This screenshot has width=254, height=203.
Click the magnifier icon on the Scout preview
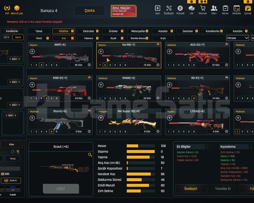[x=90, y=155]
